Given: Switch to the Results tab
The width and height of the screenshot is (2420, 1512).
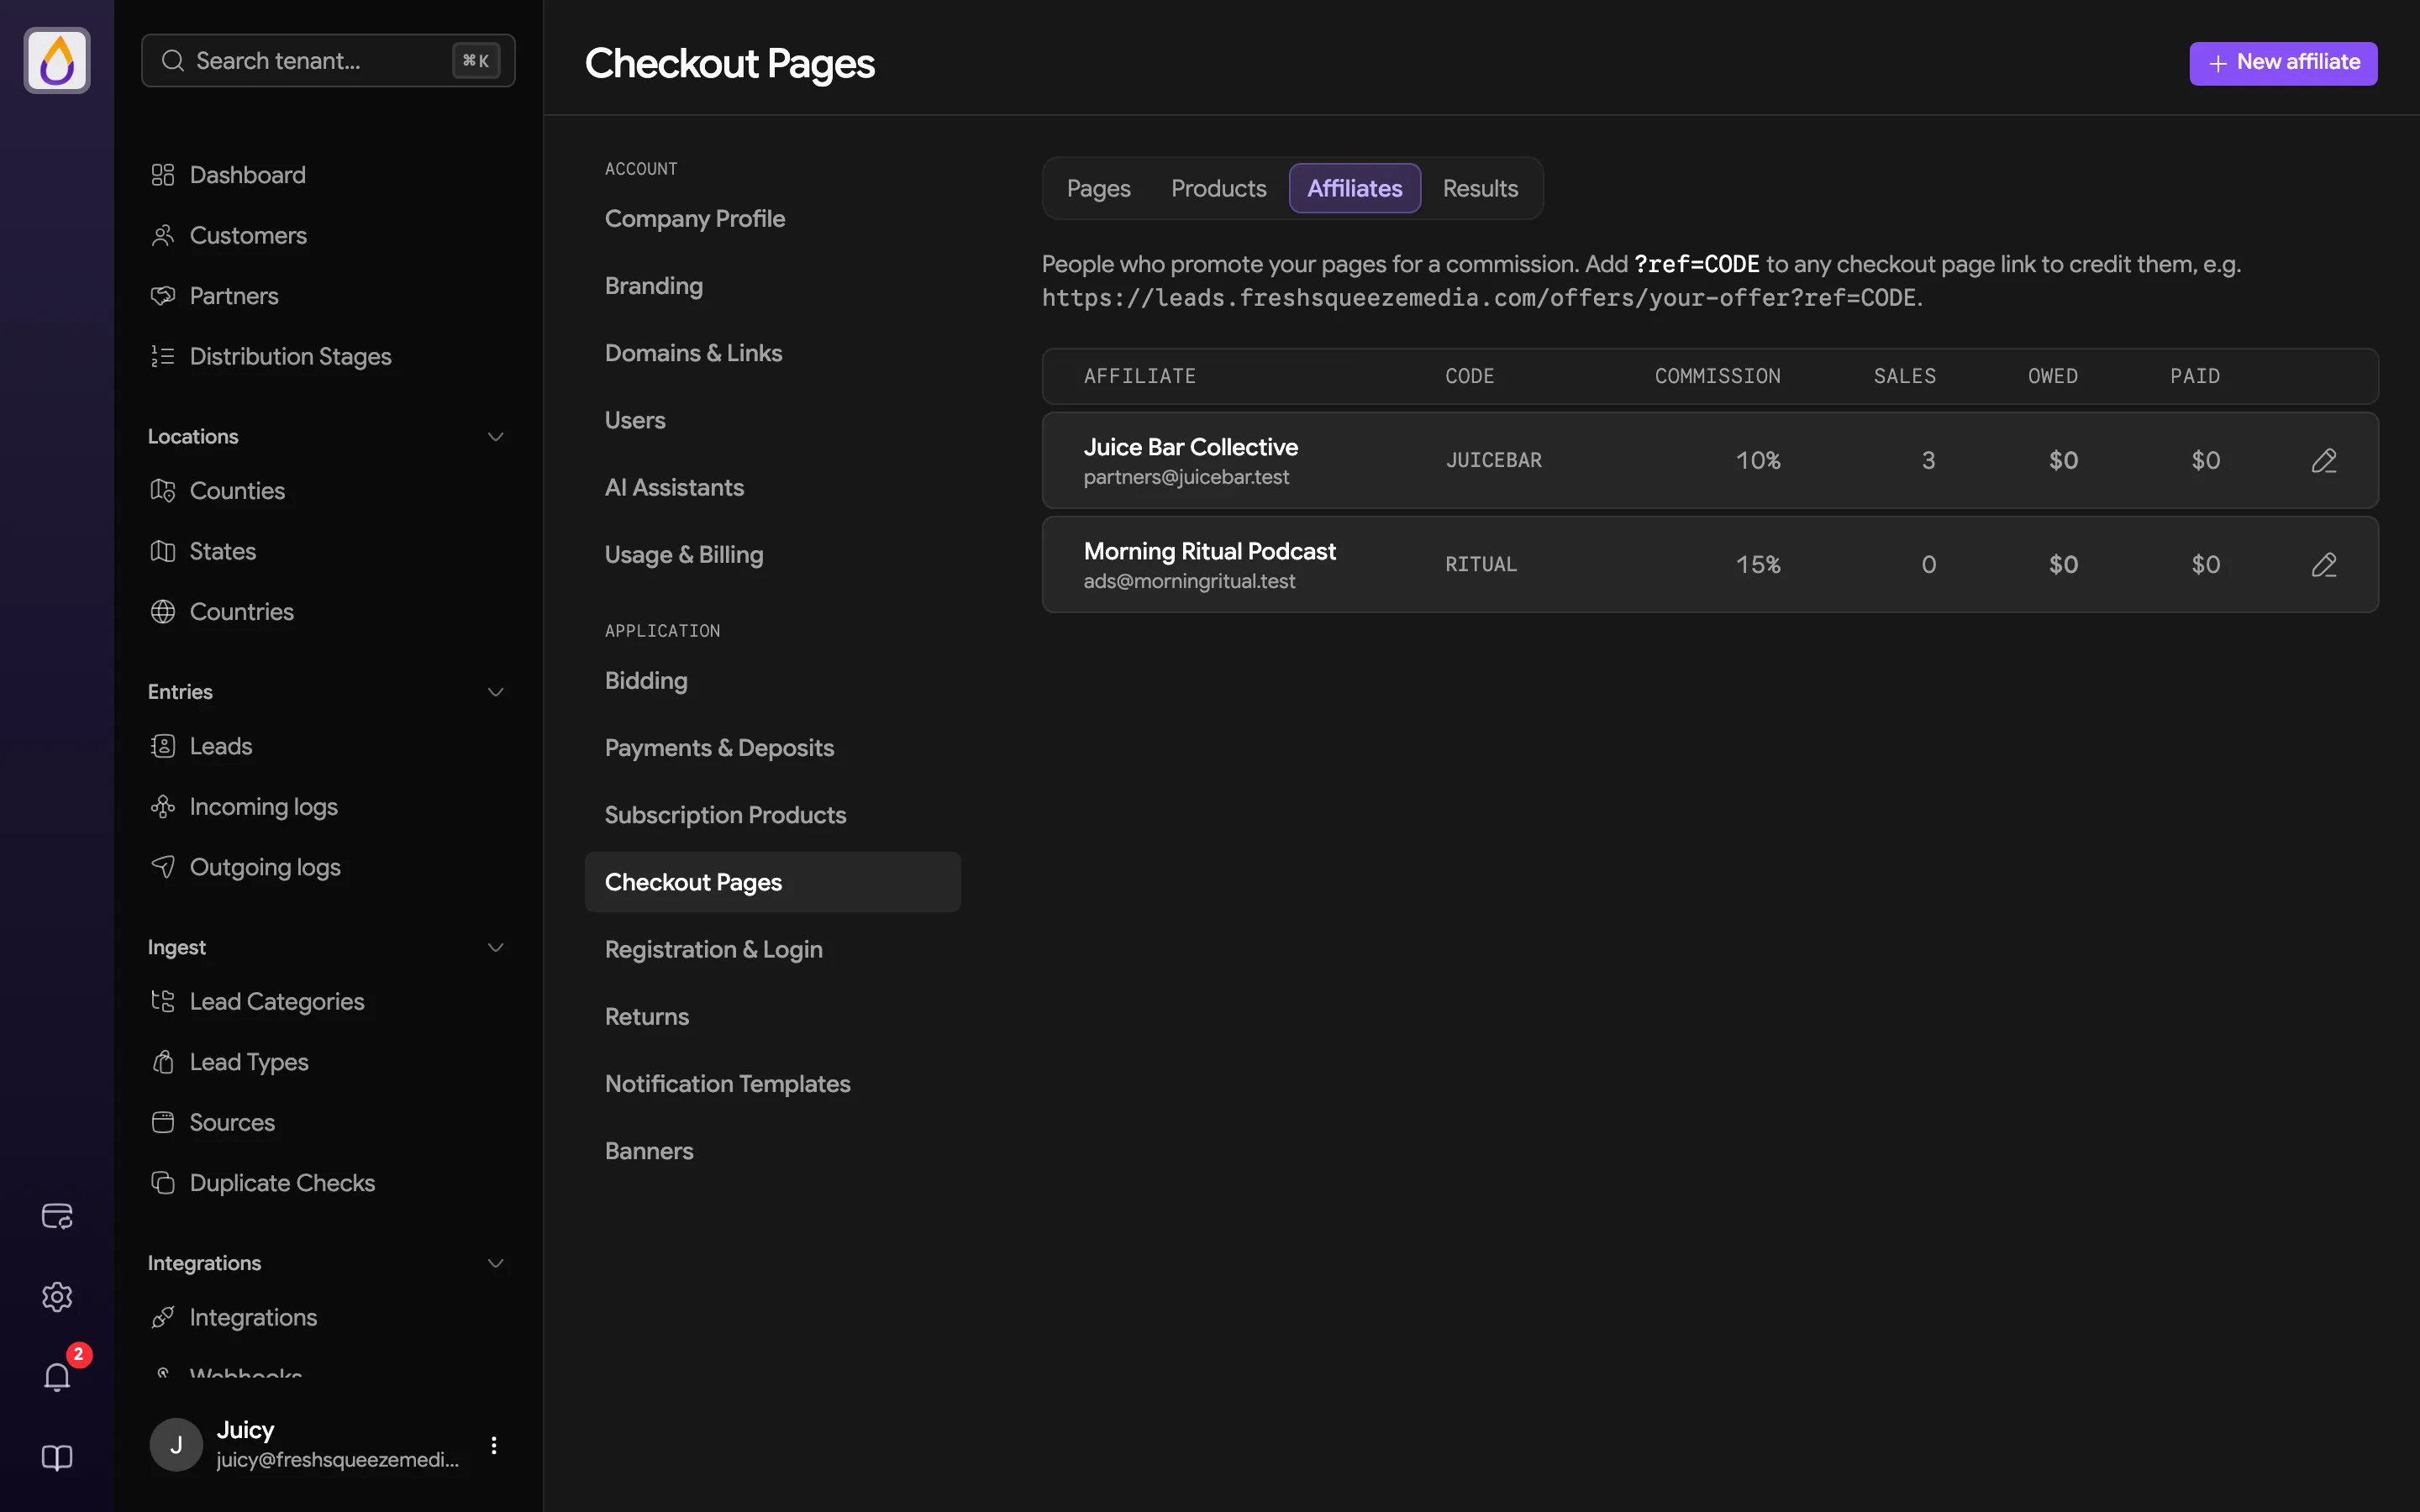Looking at the screenshot, I should [1480, 188].
